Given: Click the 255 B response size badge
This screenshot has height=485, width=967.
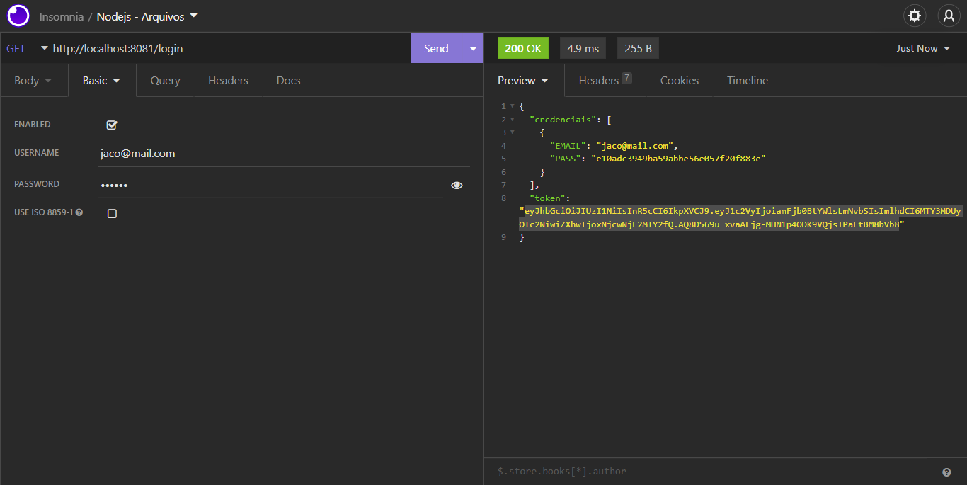Looking at the screenshot, I should point(639,48).
